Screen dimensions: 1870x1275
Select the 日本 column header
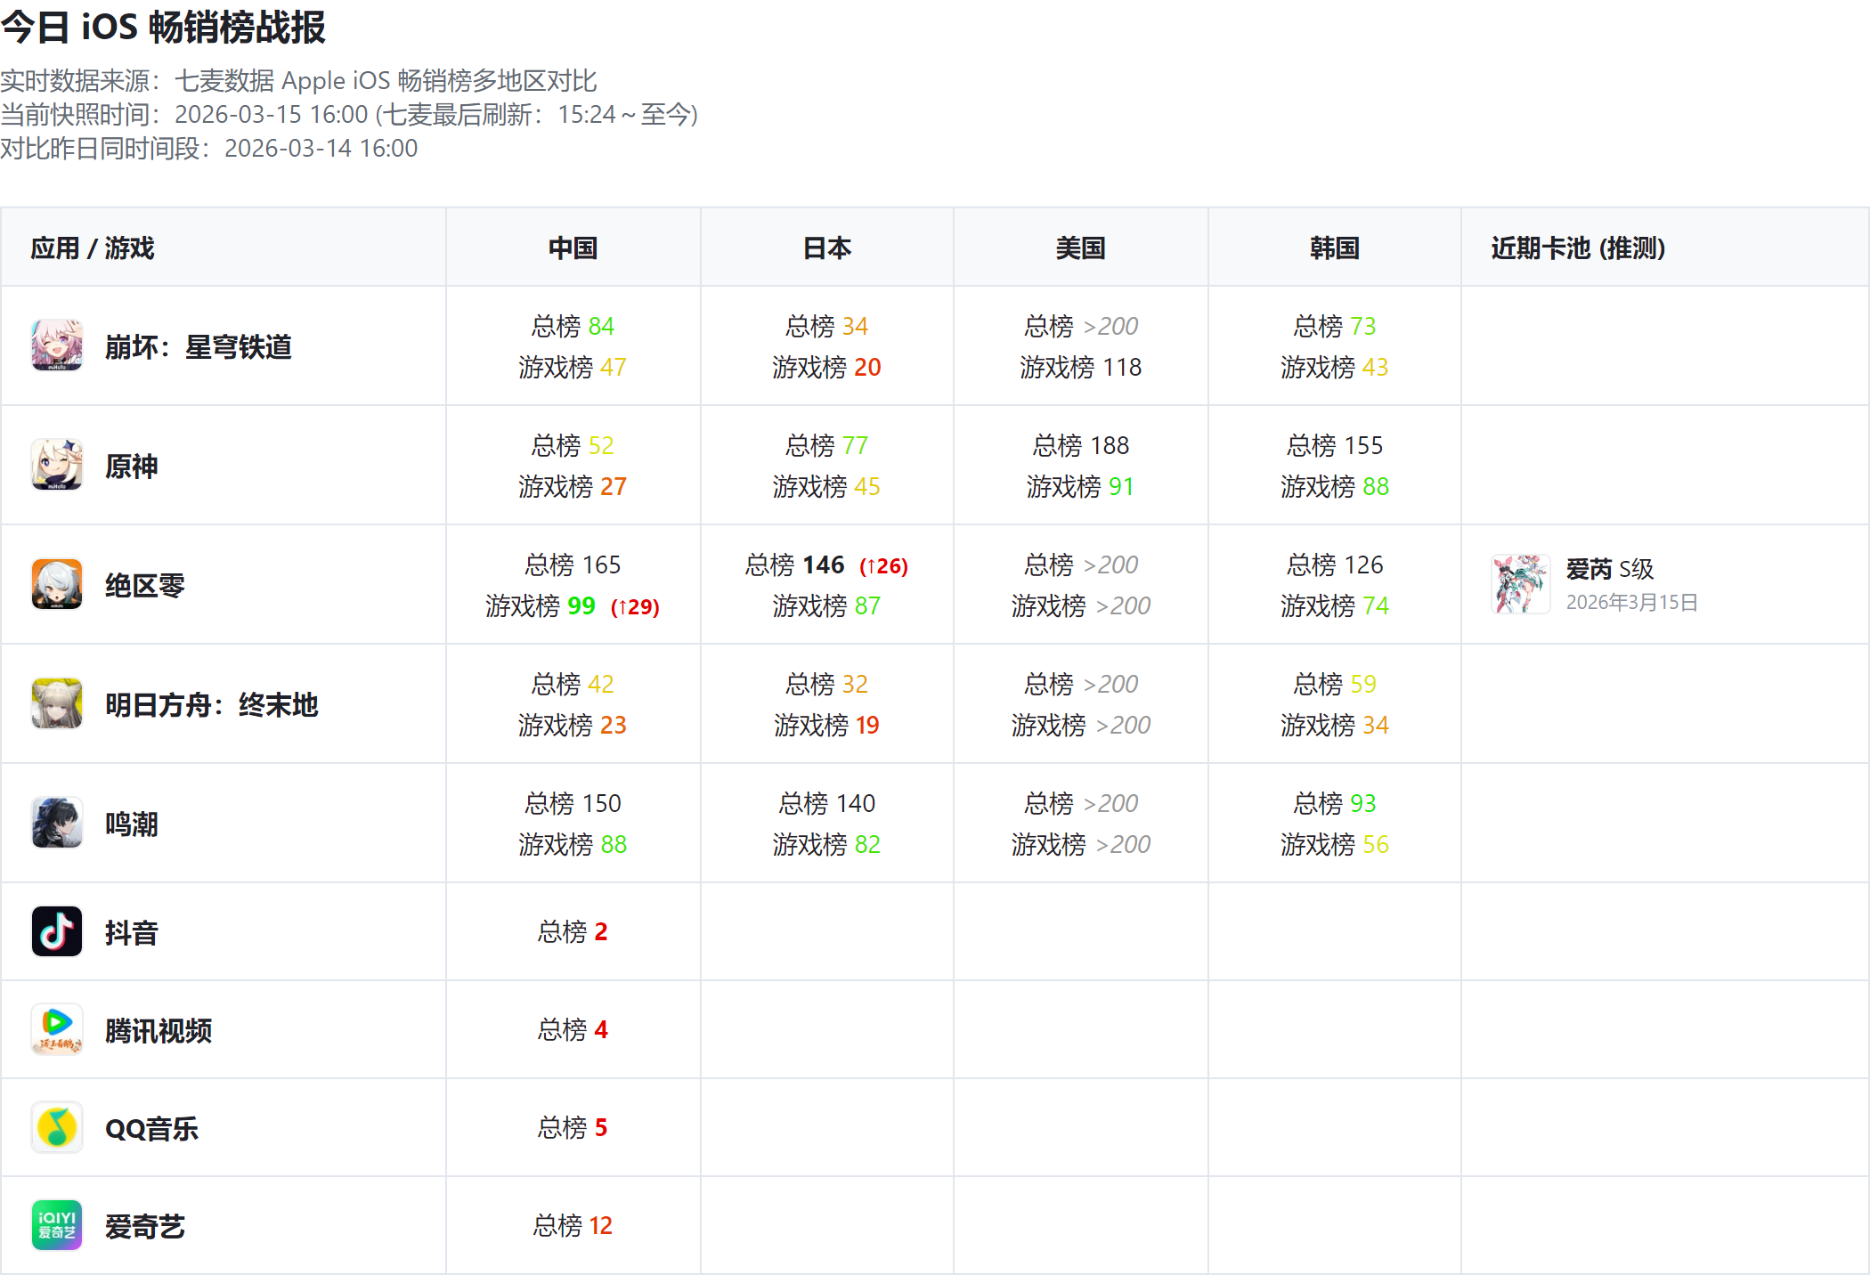tap(826, 248)
